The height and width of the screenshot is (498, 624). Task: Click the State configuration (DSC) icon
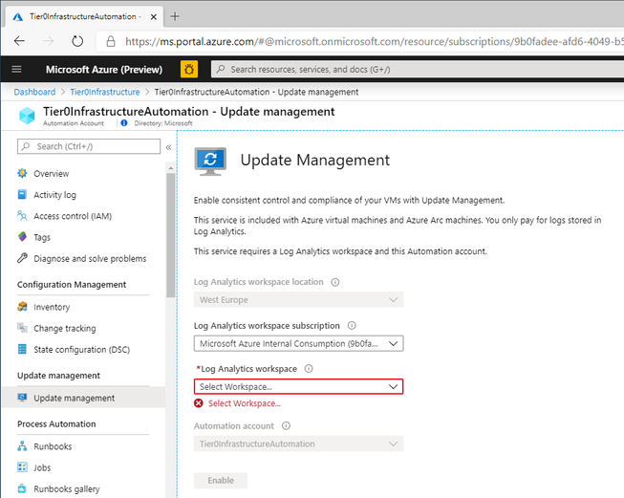(x=22, y=349)
